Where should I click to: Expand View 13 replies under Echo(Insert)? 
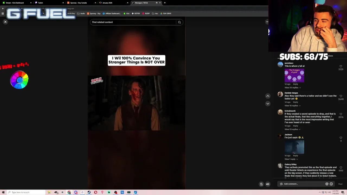click(293, 129)
